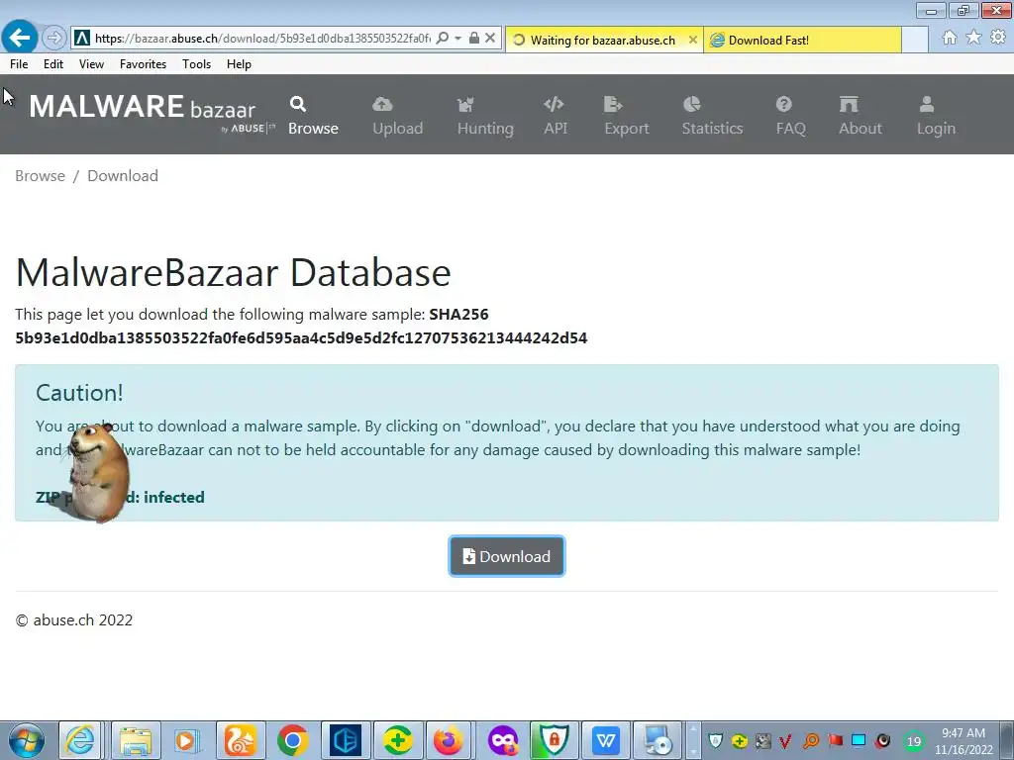
Task: Click the Home icon in IE toolbar
Action: point(950,38)
